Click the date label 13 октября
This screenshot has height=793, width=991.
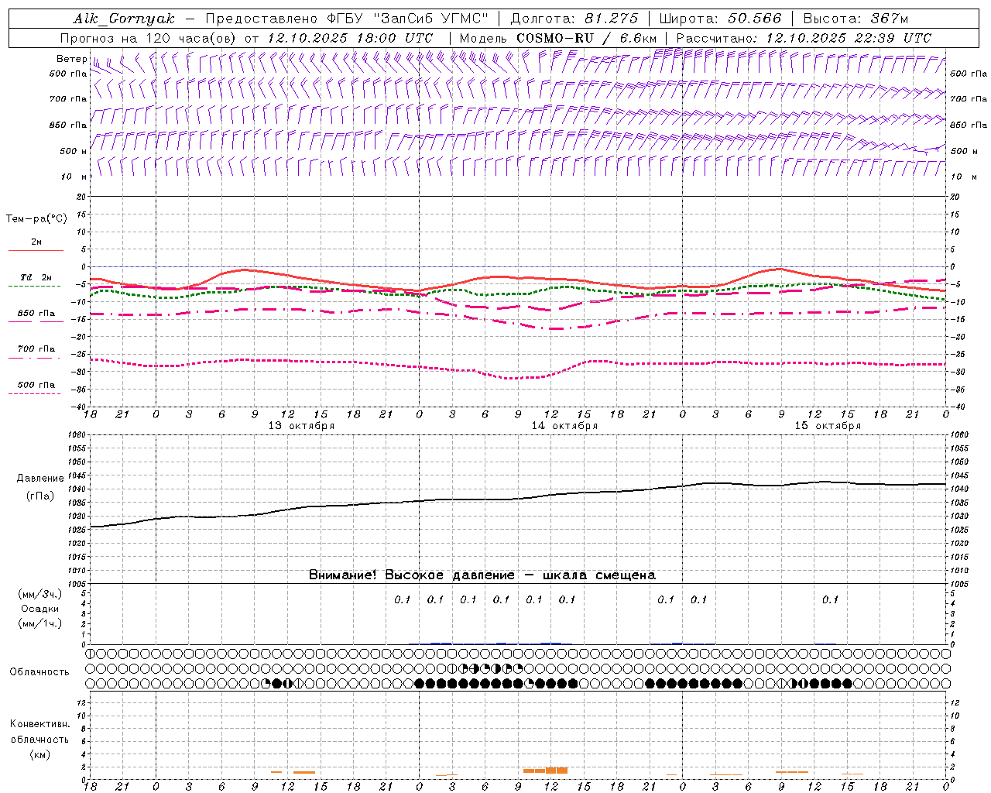(301, 426)
